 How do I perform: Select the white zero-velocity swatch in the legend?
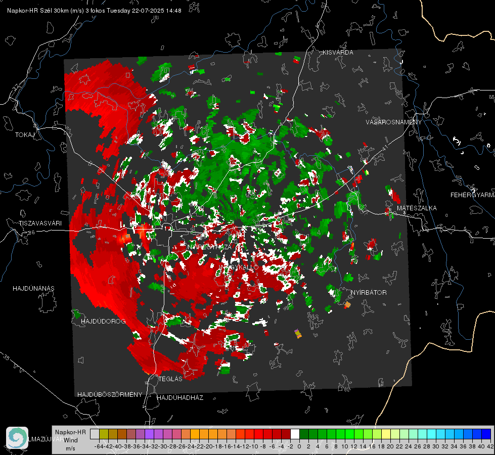coord(295,434)
